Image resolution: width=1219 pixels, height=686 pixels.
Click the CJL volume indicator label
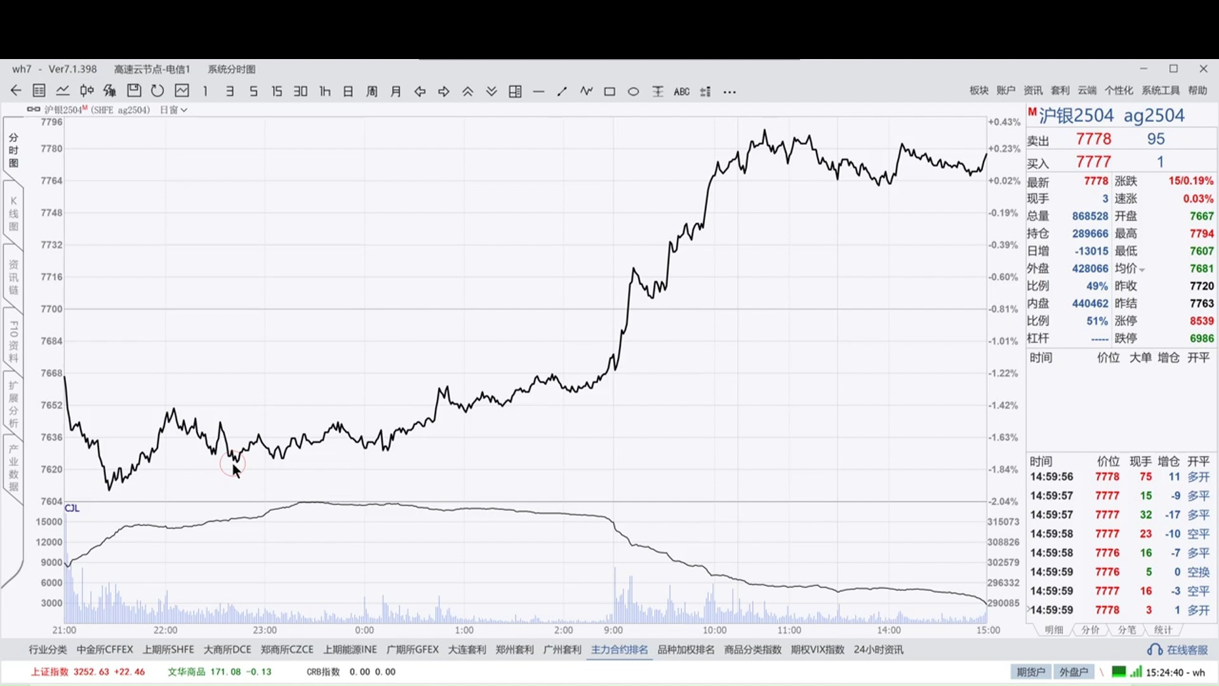click(x=72, y=508)
